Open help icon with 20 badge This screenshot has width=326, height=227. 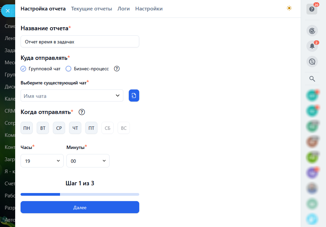tap(312, 9)
